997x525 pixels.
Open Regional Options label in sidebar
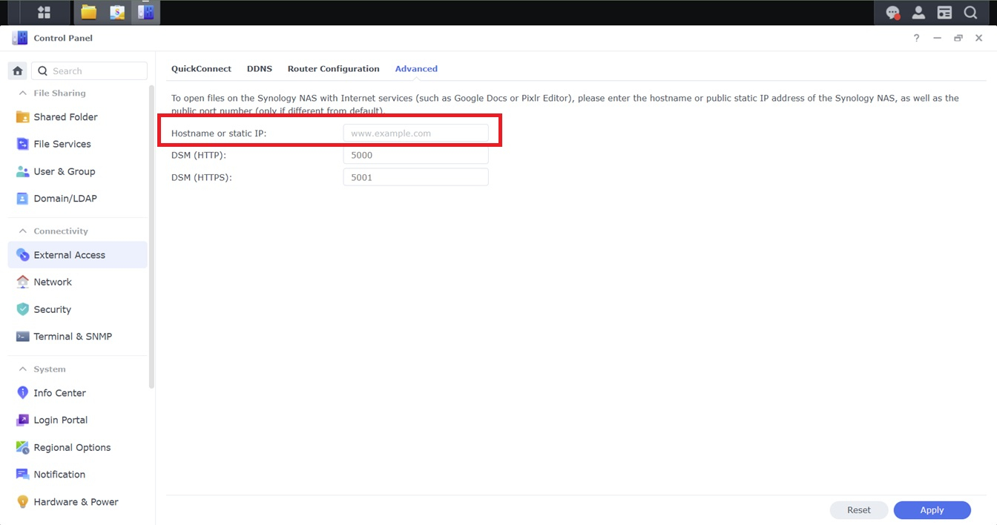pos(72,447)
